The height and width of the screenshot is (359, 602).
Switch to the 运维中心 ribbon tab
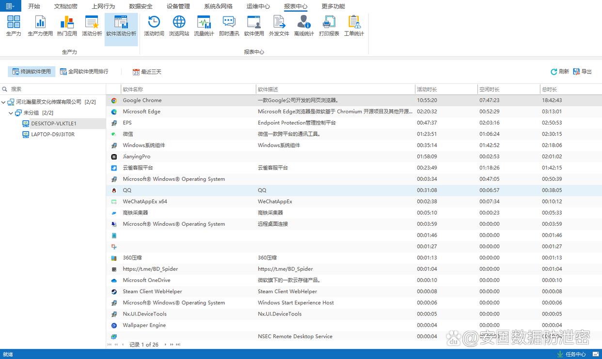[258, 6]
